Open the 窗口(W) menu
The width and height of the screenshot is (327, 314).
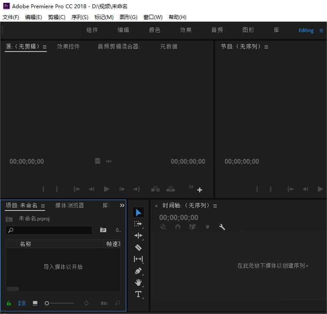click(153, 17)
